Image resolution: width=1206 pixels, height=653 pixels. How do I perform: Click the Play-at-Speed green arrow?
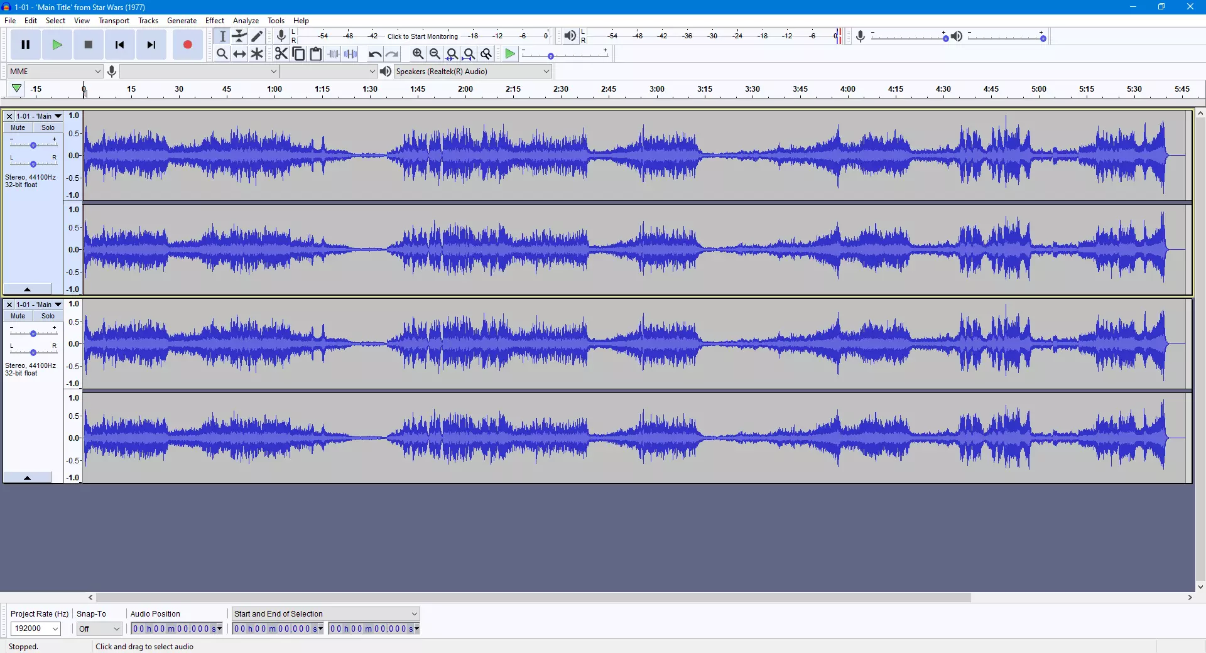pyautogui.click(x=510, y=54)
